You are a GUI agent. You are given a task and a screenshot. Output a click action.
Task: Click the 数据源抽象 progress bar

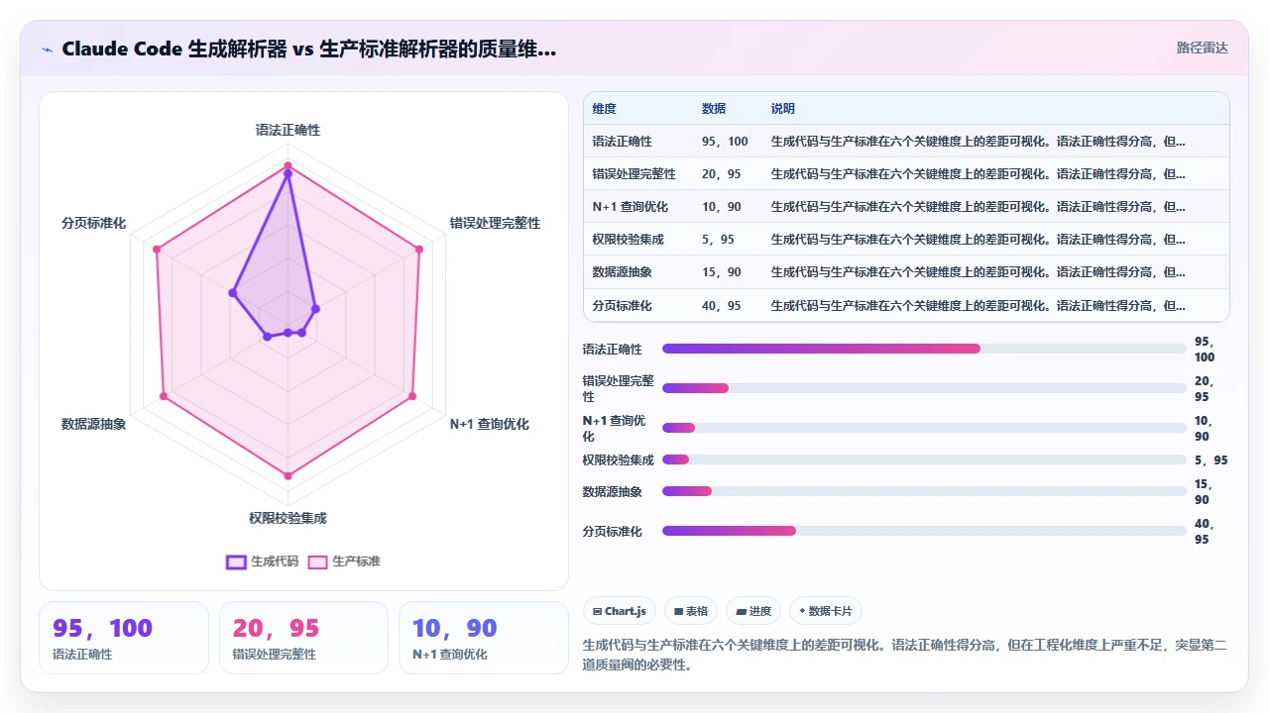[924, 491]
